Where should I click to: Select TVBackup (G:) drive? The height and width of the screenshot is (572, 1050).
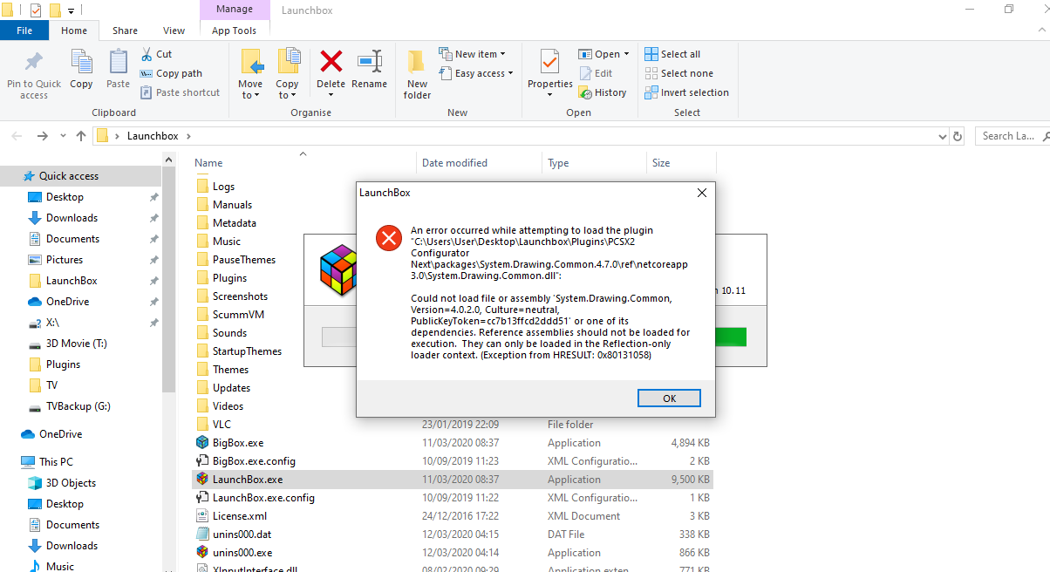[x=78, y=406]
